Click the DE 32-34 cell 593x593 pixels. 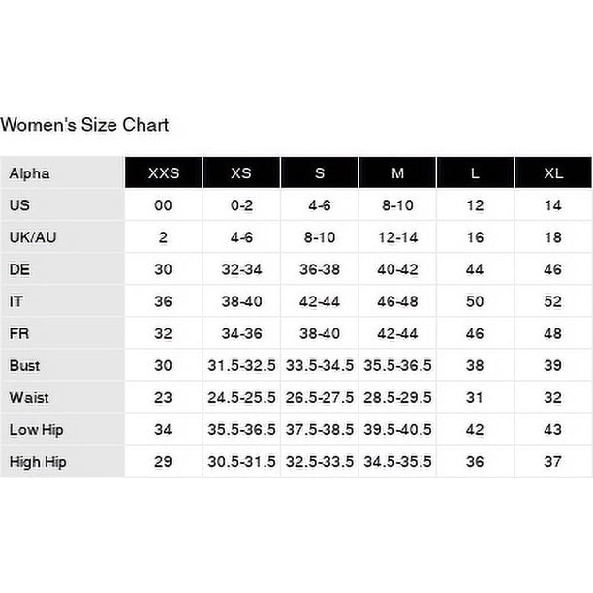pyautogui.click(x=241, y=269)
